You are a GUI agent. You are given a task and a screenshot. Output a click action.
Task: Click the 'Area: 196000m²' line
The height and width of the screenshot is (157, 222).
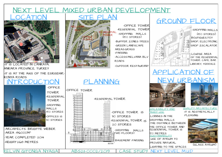pos(18,133)
